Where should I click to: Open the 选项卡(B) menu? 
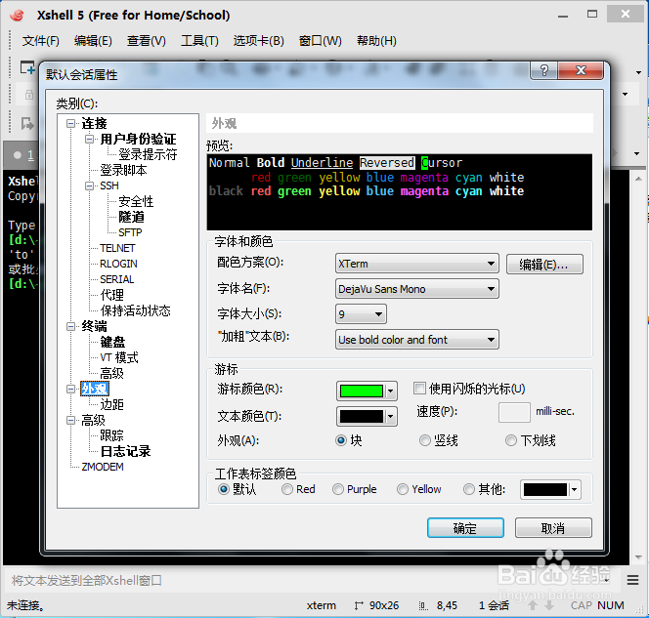[x=259, y=41]
